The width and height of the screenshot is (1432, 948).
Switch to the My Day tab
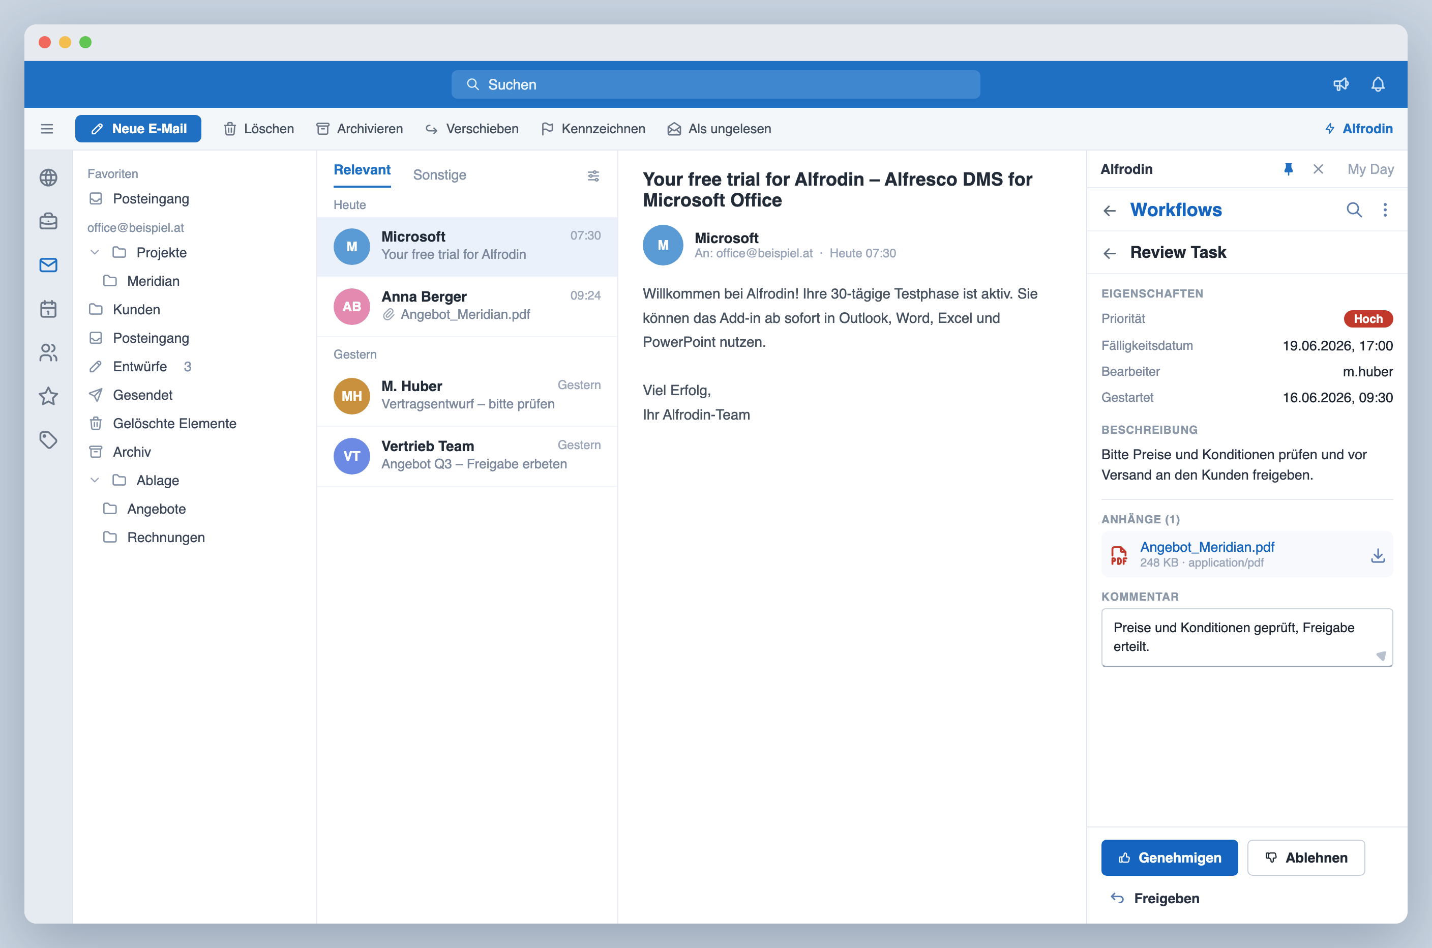(x=1370, y=169)
